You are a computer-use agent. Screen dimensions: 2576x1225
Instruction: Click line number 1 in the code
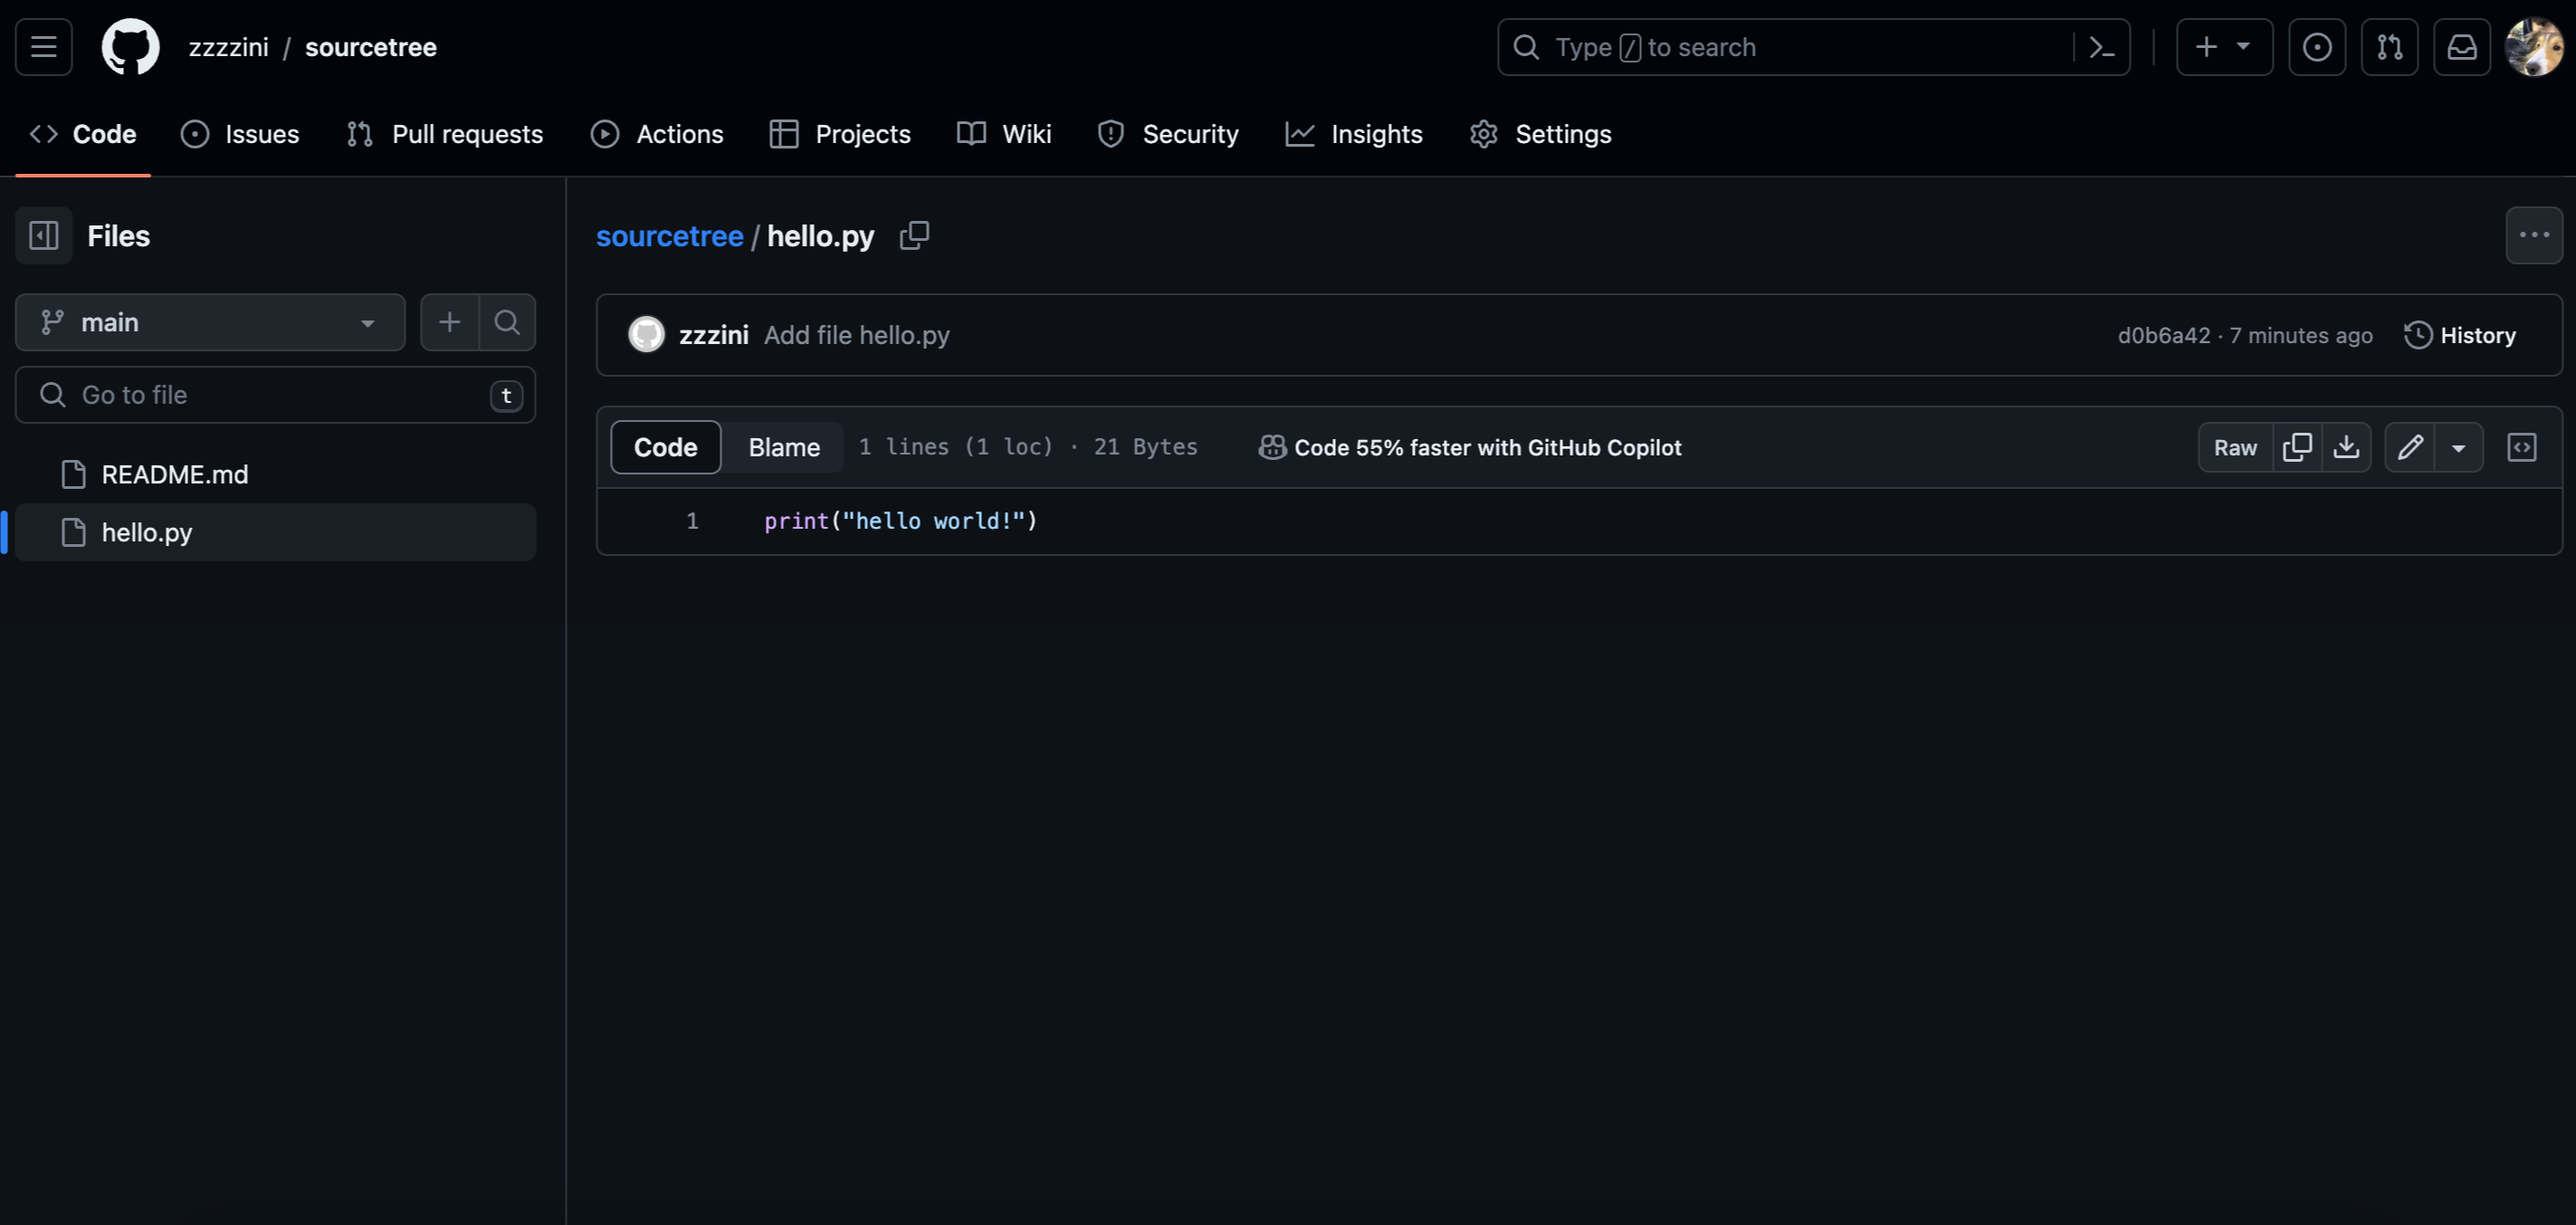point(692,521)
